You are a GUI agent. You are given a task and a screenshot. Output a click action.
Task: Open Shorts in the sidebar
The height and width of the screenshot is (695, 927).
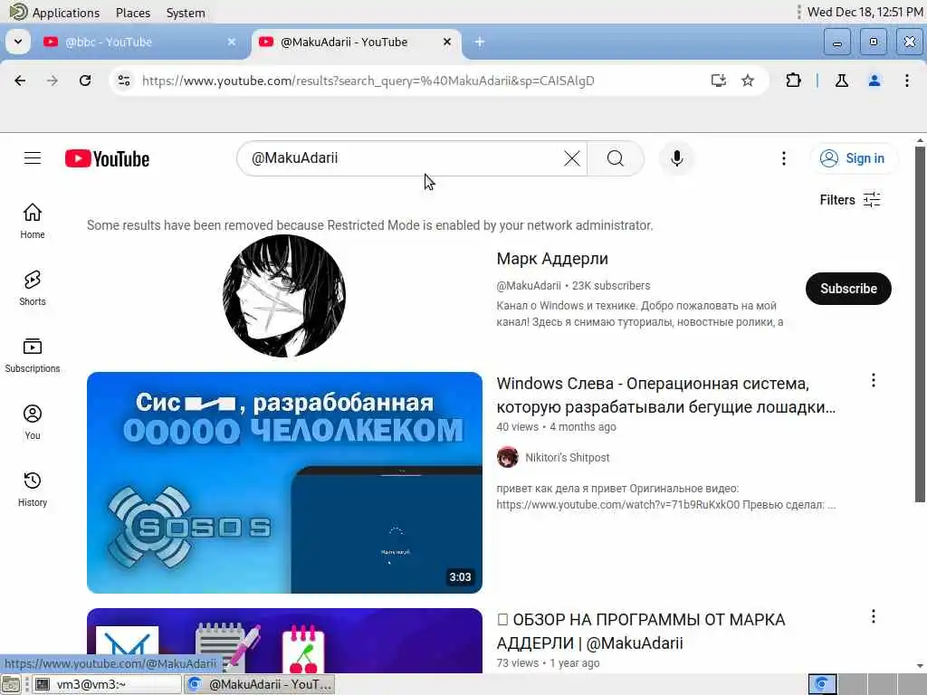click(x=33, y=289)
